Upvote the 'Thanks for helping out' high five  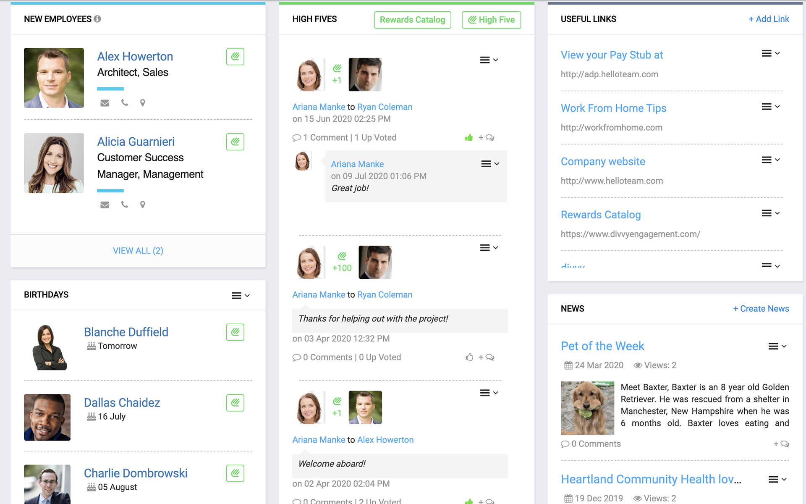(x=469, y=357)
